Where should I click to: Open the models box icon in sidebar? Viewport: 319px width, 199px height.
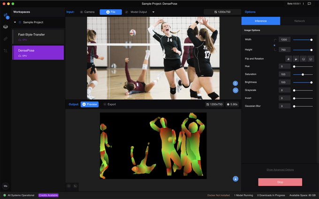tap(6, 27)
